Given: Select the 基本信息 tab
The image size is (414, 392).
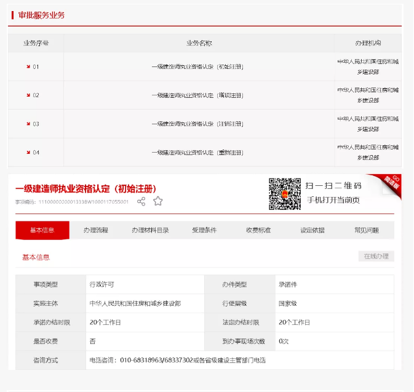Looking at the screenshot, I should click(42, 230).
